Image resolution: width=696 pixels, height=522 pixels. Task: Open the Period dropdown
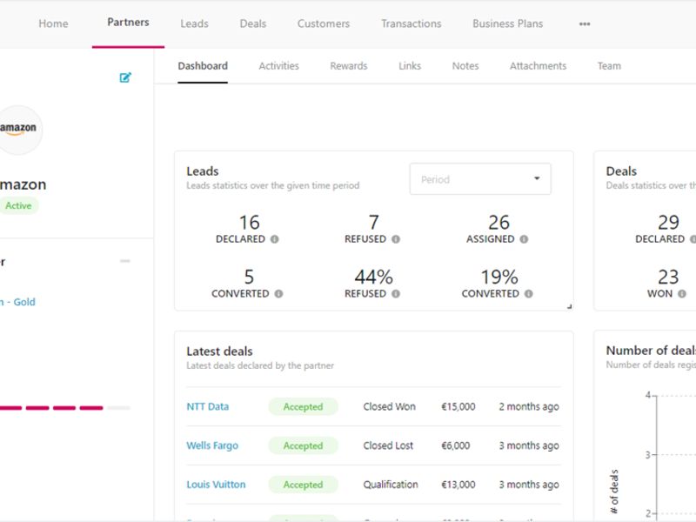pos(480,179)
